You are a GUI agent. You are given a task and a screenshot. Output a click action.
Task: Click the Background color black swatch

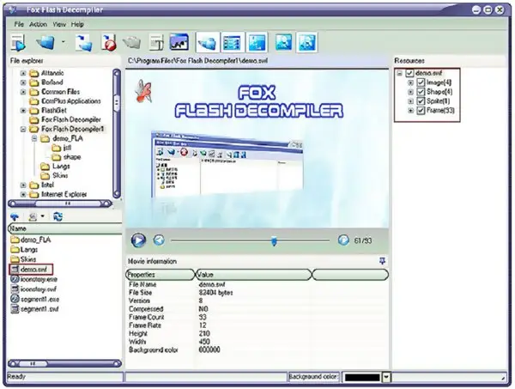pos(362,377)
